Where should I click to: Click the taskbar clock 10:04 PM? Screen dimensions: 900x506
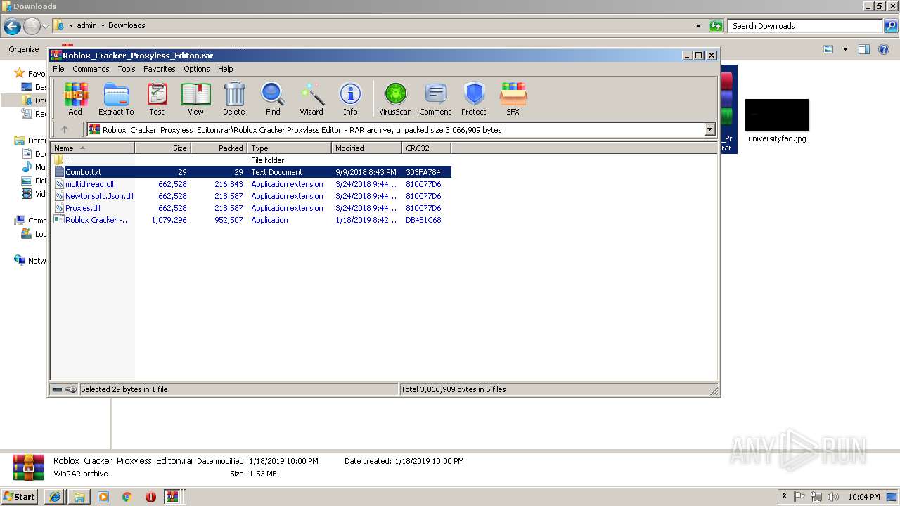[x=863, y=497]
